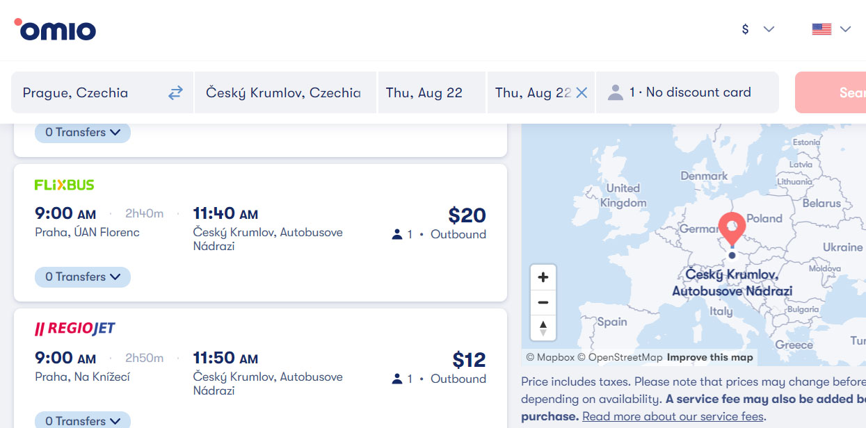The height and width of the screenshot is (428, 866).
Task: Click the RegioJet carrier logo
Action: tap(74, 329)
